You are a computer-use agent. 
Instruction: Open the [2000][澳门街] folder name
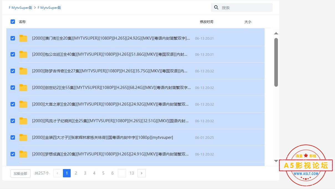[x=111, y=38]
